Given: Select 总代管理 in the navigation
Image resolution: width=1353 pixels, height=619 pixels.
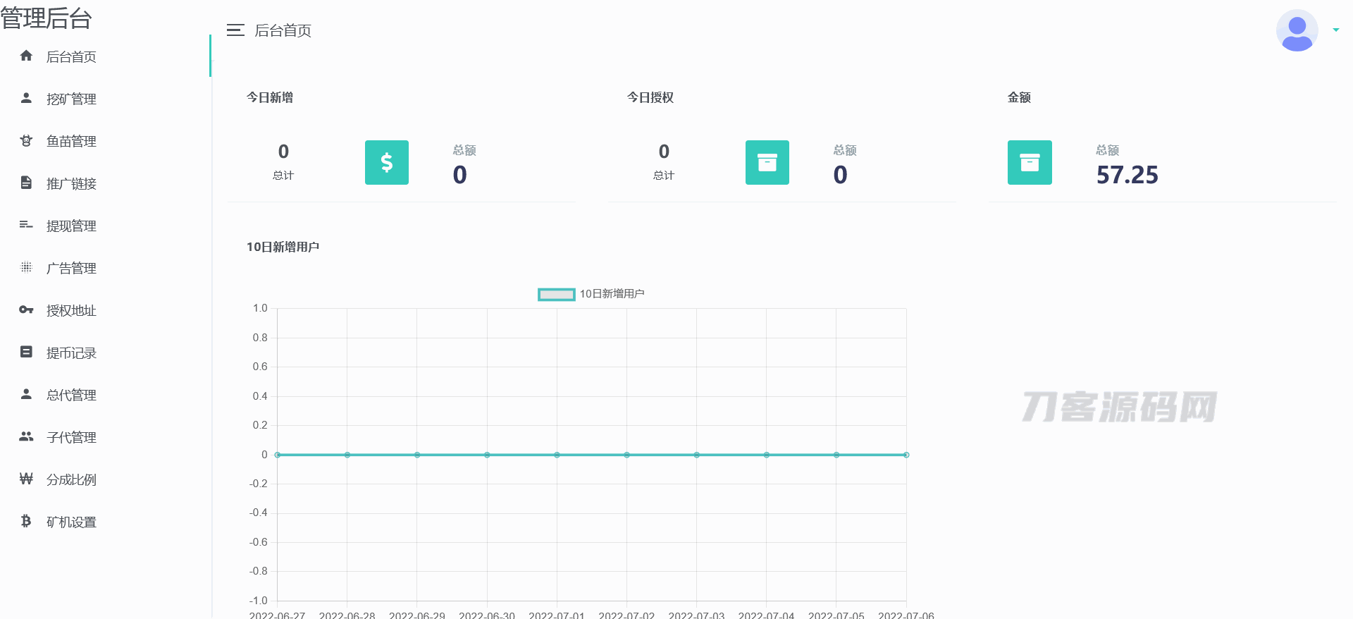Looking at the screenshot, I should pyautogui.click(x=71, y=395).
